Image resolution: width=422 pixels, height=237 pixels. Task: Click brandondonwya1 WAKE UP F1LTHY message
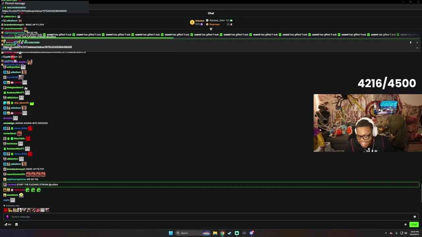[24, 169]
